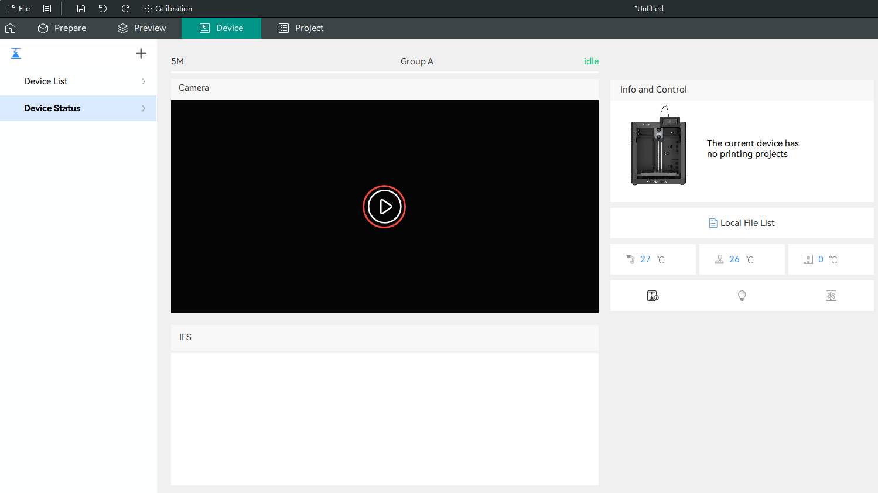Expand the Device List chevron
The image size is (878, 493).
(144, 81)
